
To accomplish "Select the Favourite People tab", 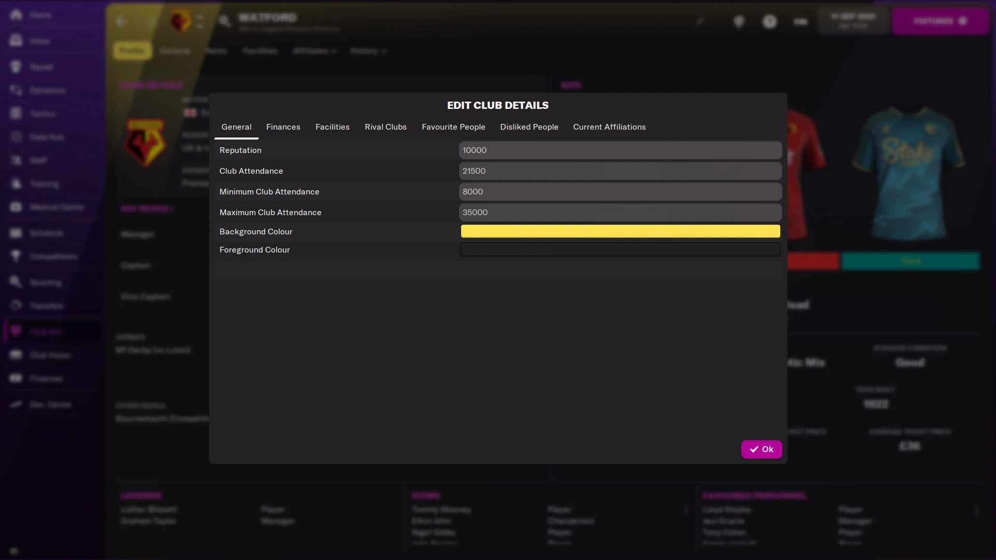I will [453, 127].
